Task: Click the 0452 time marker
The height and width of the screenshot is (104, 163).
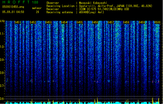Action: [33, 22]
